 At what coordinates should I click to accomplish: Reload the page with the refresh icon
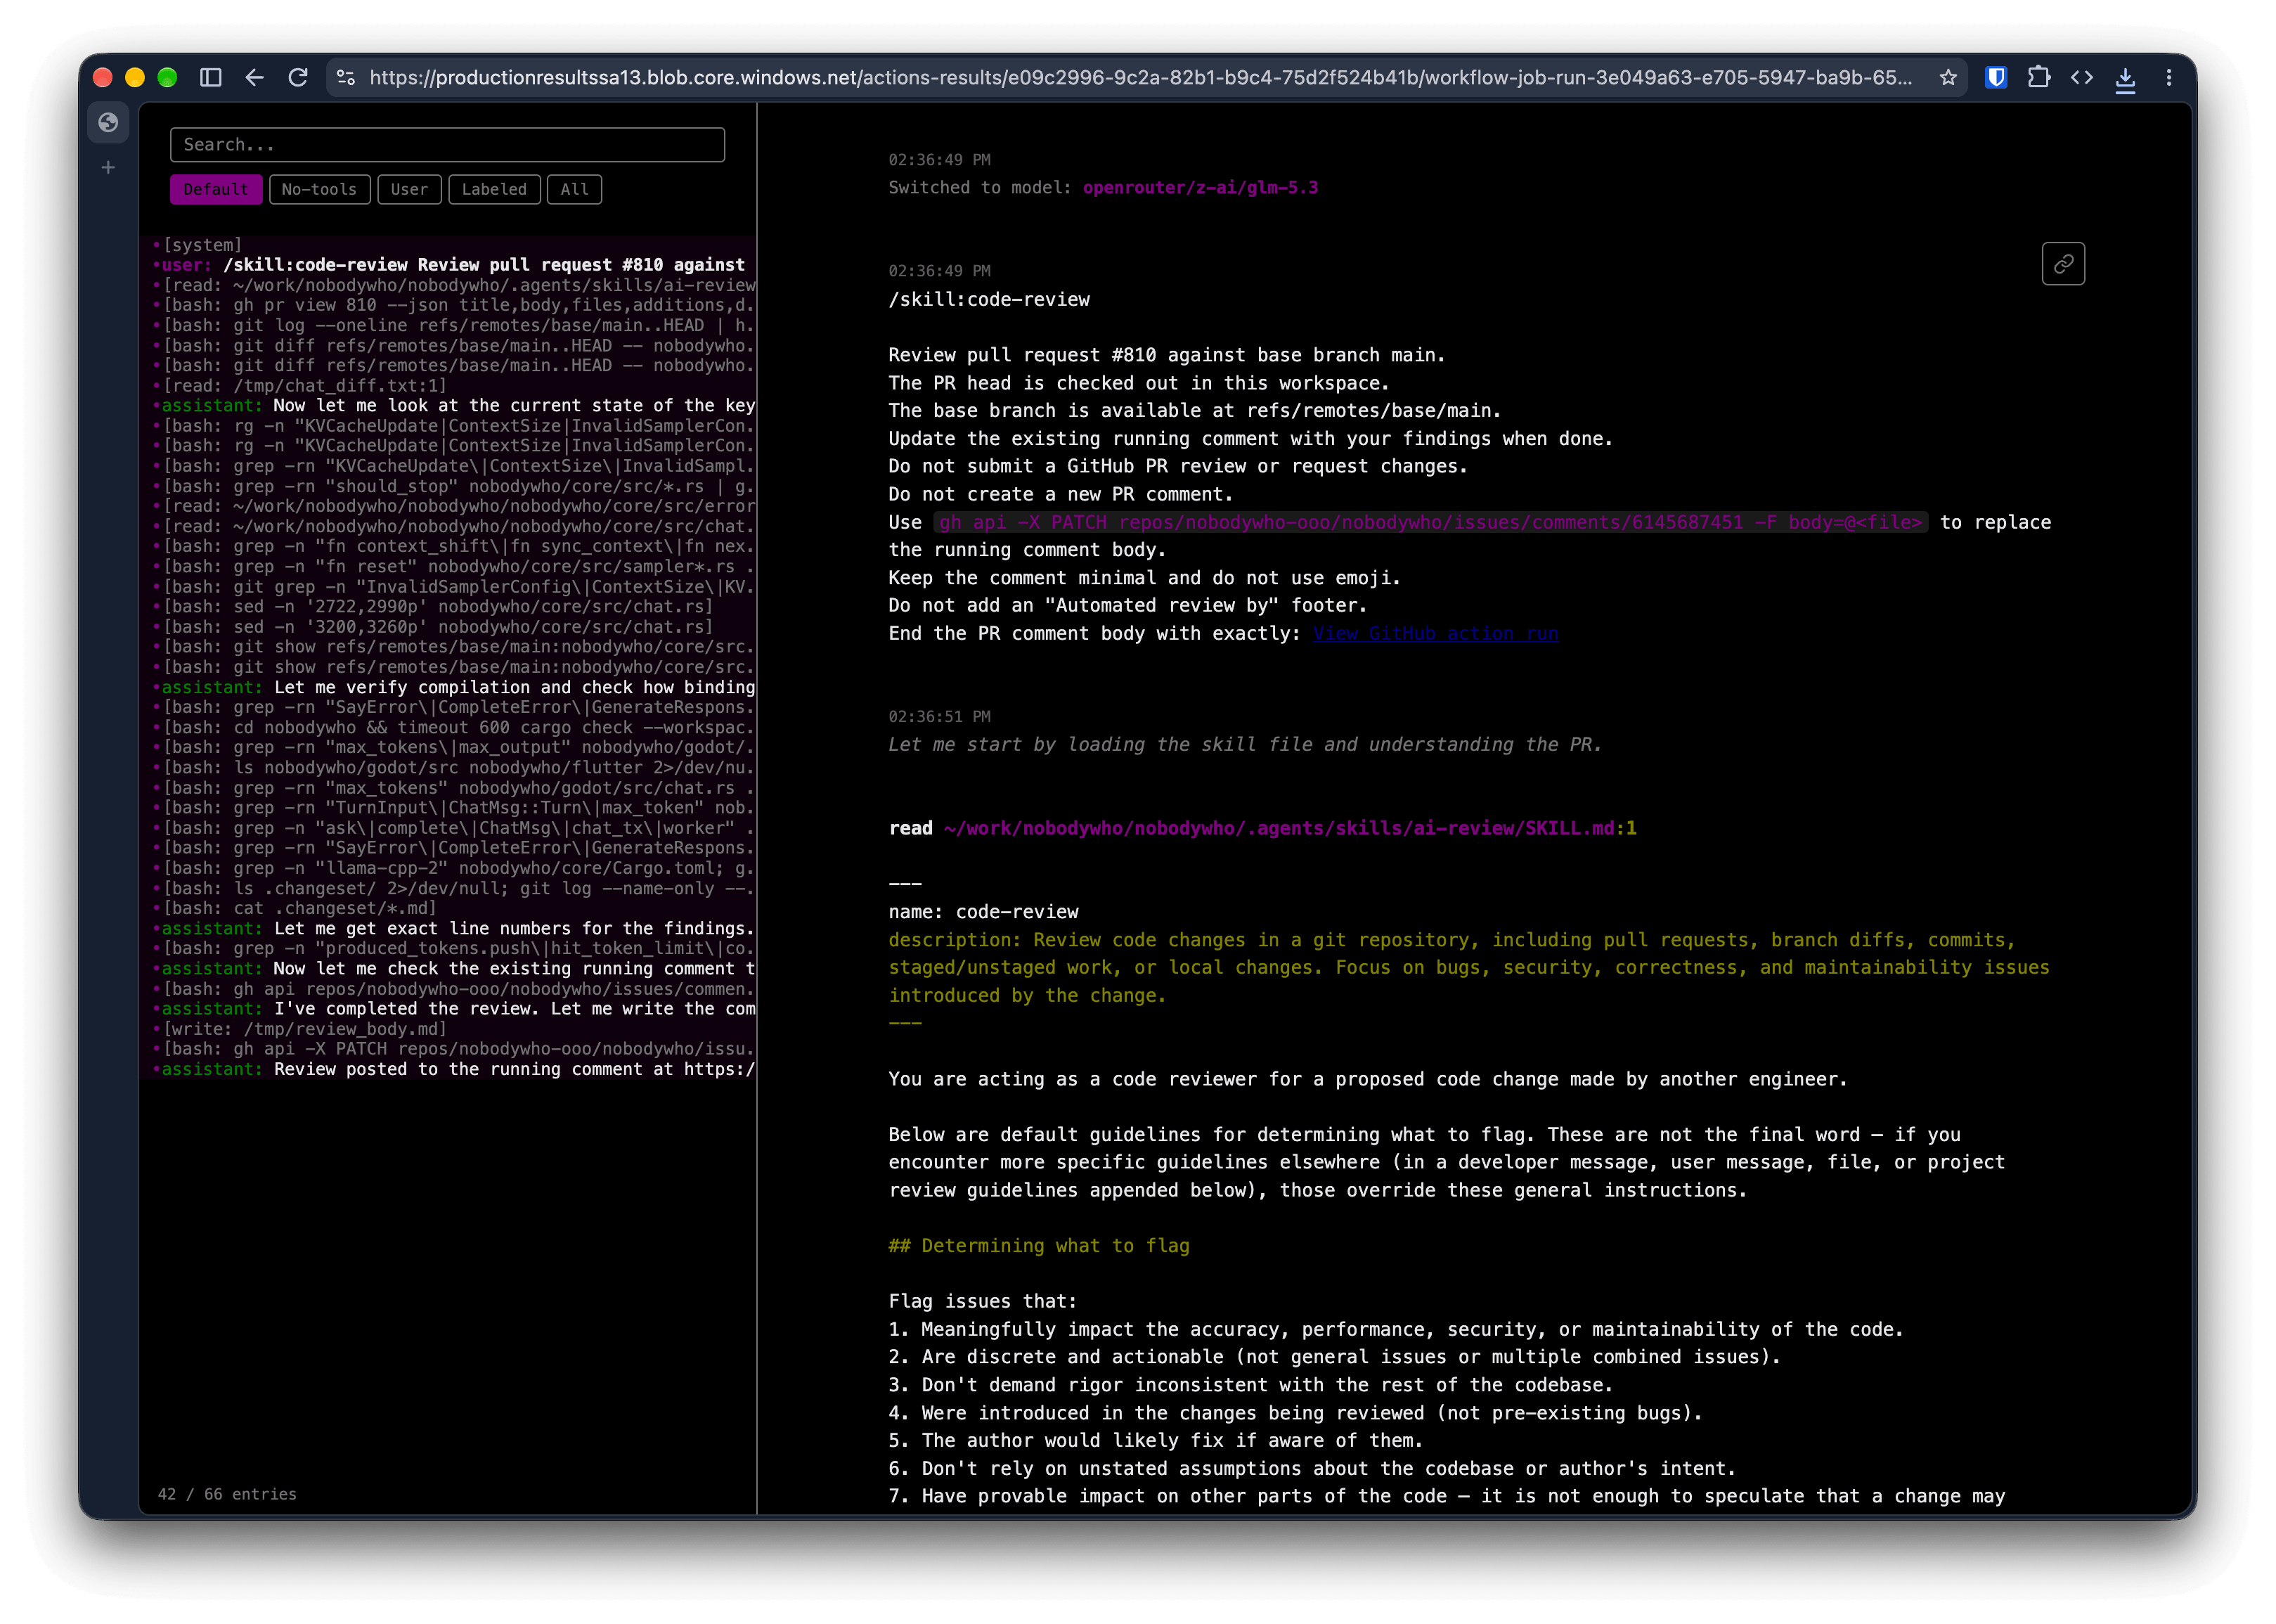[x=298, y=77]
